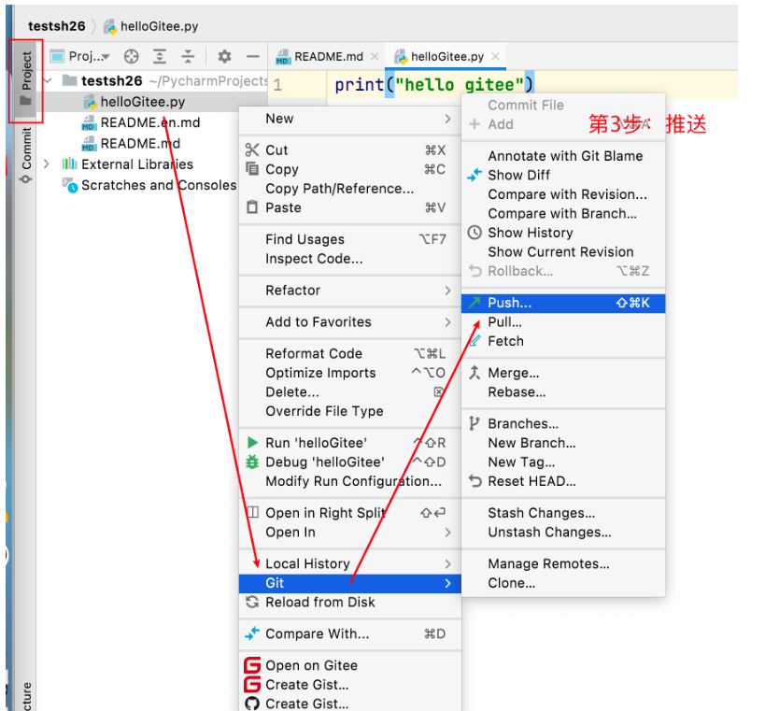
Task: Choose Reset HEAD in Git submenu
Action: coord(563,481)
